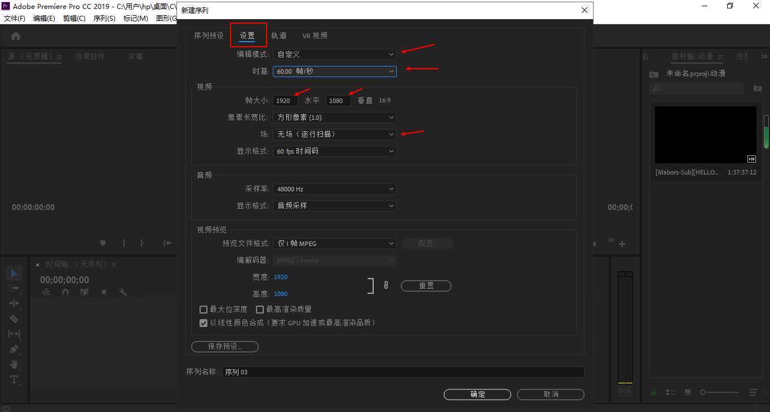Close the timeline panel with its x
The image size is (770, 412).
[38, 265]
